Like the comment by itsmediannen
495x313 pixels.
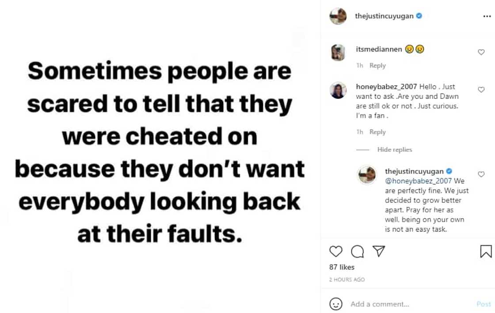(481, 52)
